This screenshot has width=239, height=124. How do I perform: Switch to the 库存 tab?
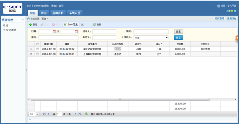tap(44, 13)
